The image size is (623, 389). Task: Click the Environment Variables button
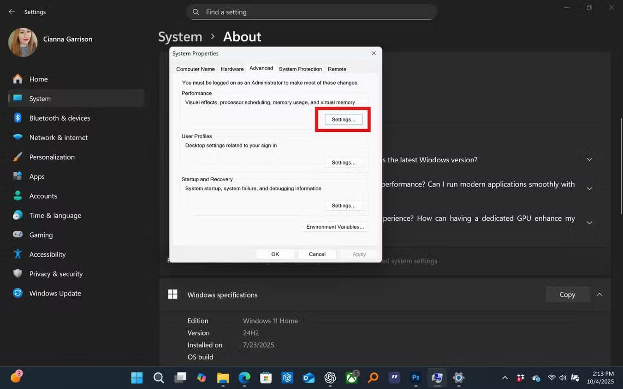(335, 227)
